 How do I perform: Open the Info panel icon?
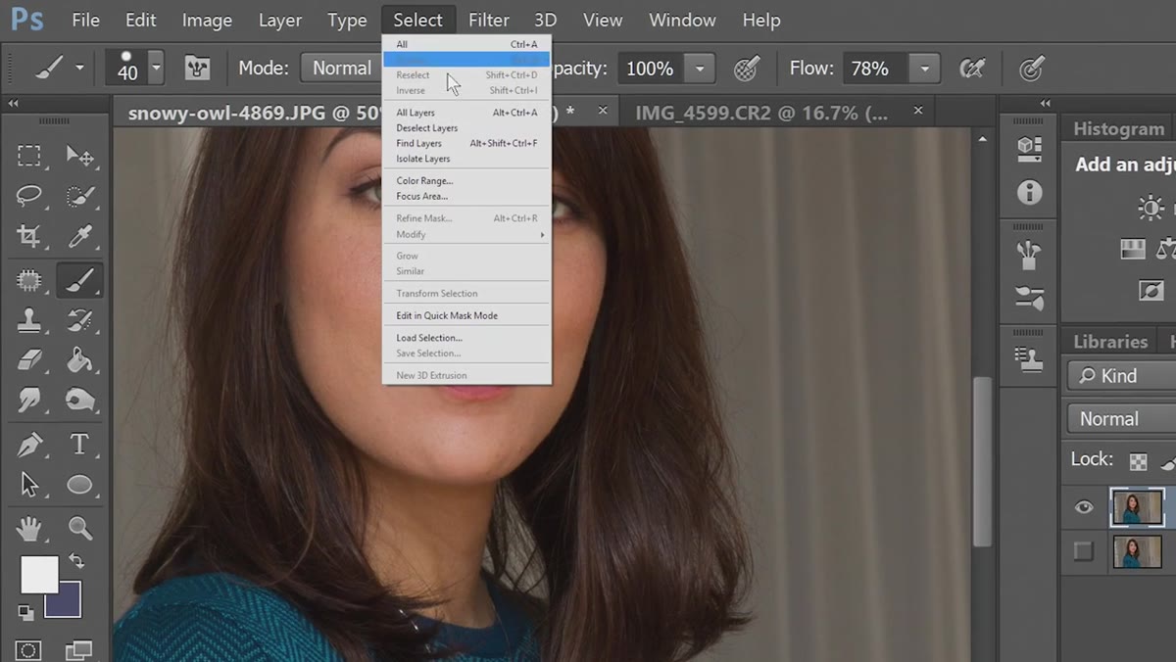click(x=1029, y=192)
